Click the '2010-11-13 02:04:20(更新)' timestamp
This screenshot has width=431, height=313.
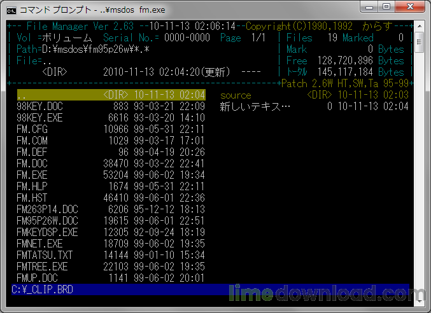pyautogui.click(x=167, y=73)
